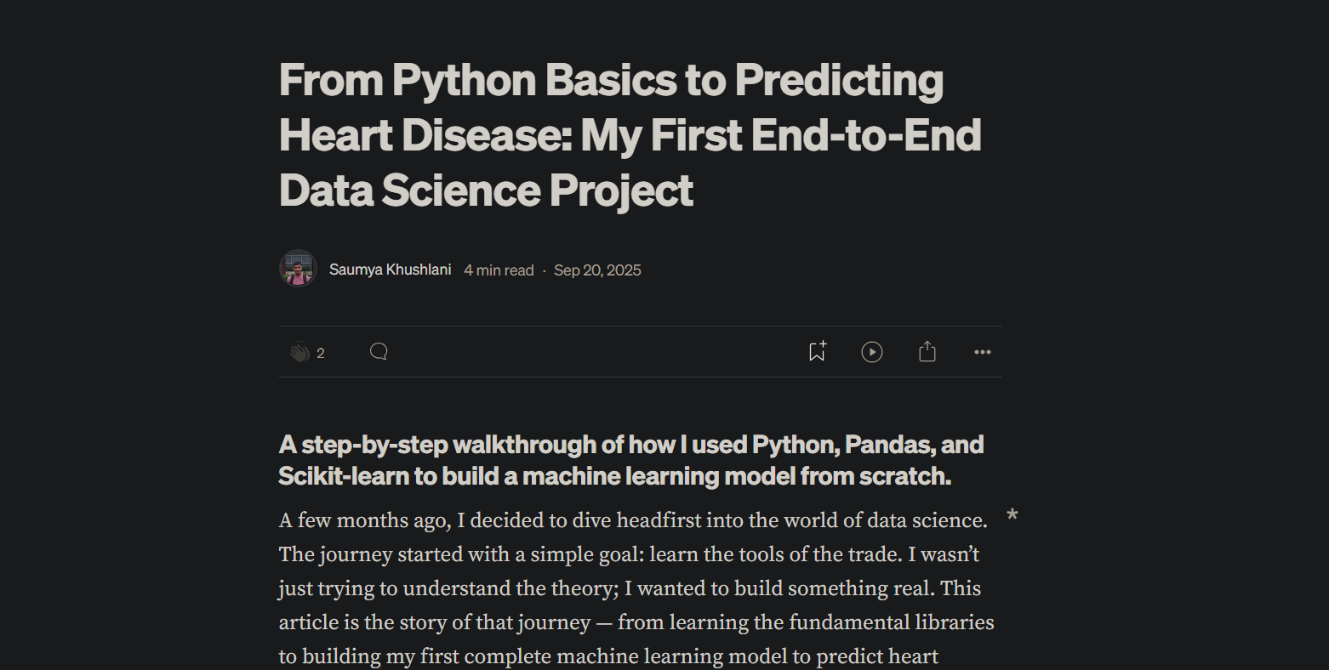
Task: Clap for this article
Action: (x=299, y=352)
